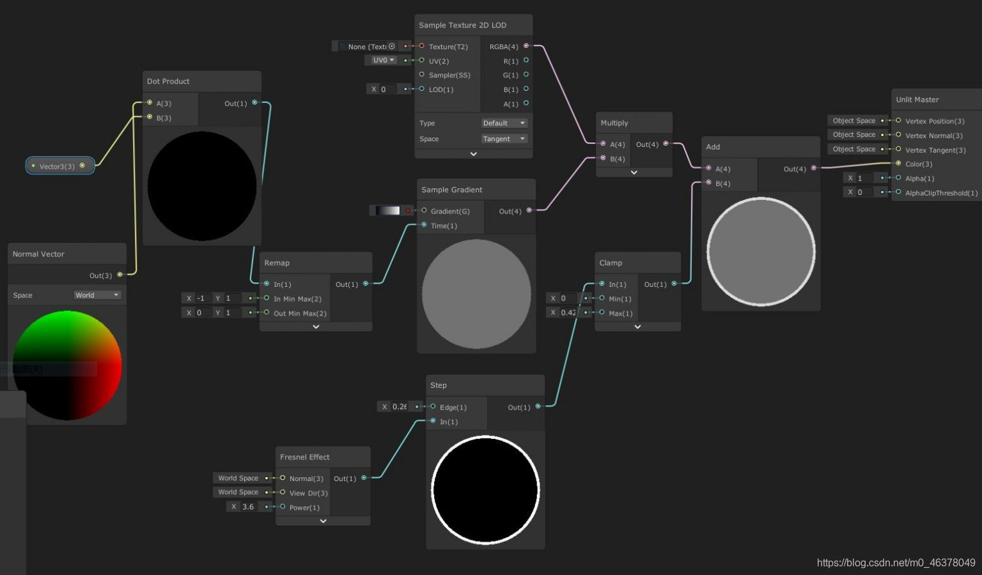Open the Space dropdown showing World on Normal Vector
The height and width of the screenshot is (575, 982).
[x=97, y=295]
